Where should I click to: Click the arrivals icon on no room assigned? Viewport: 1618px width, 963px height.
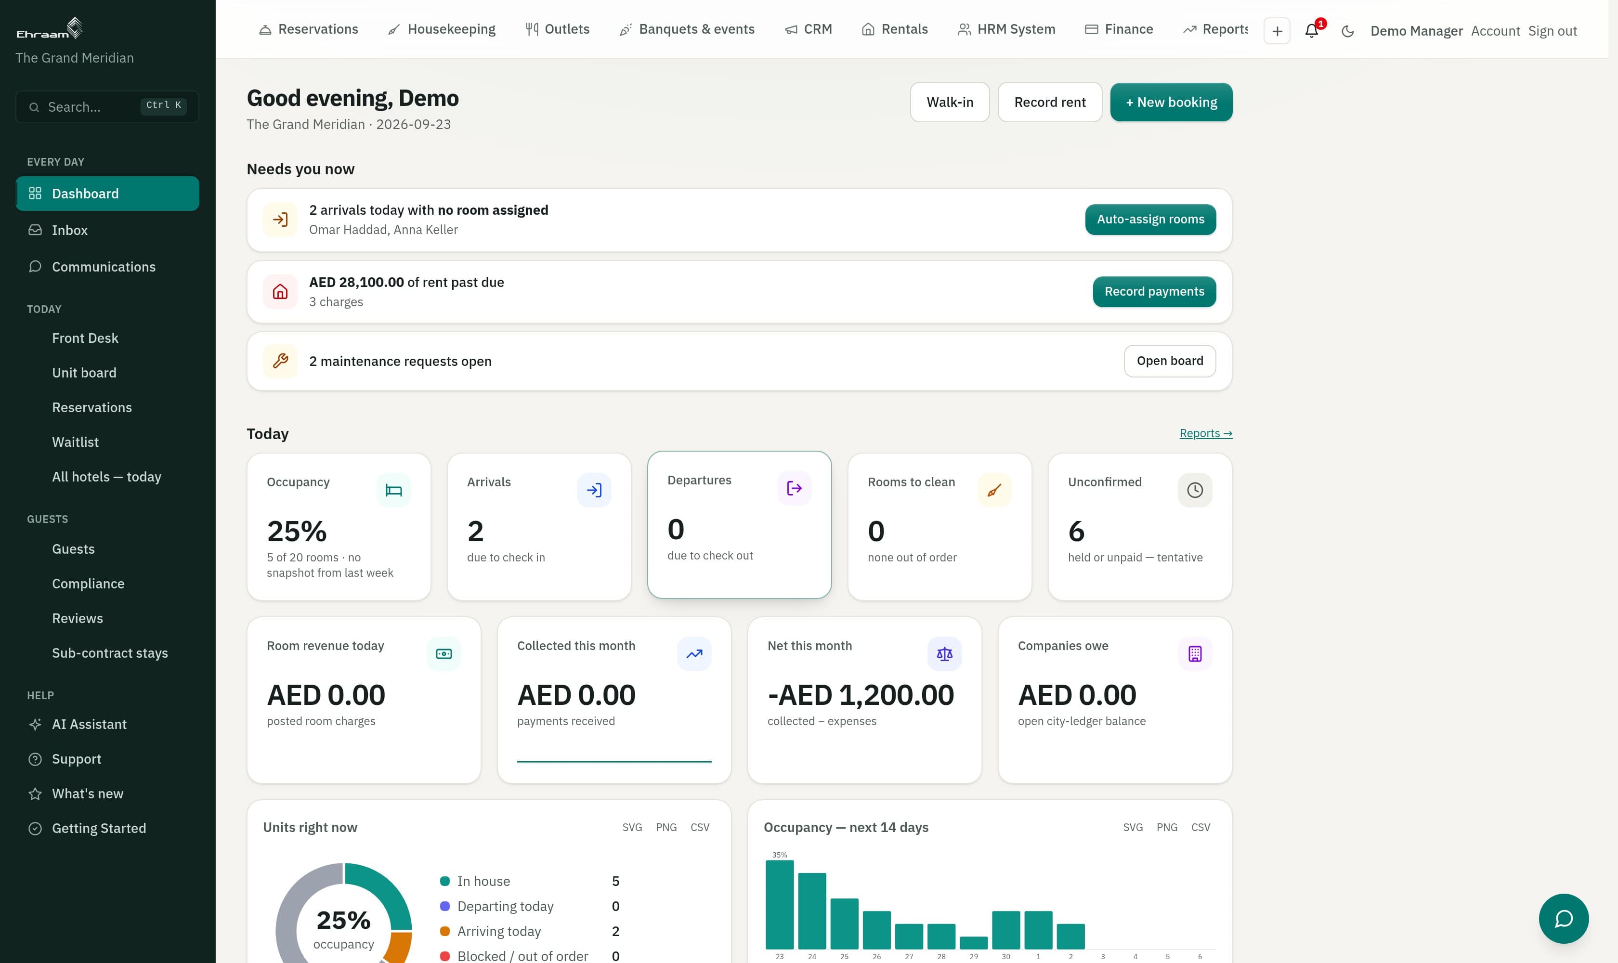click(280, 220)
